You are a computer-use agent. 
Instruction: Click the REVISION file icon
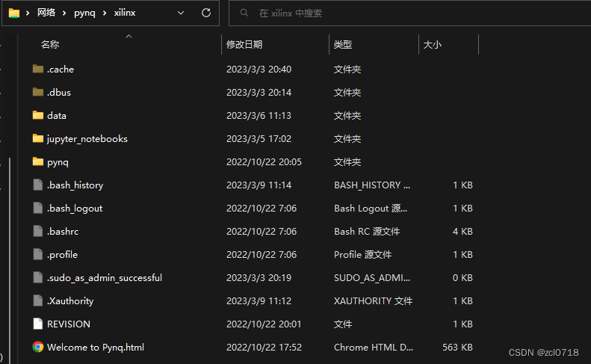[x=37, y=324]
